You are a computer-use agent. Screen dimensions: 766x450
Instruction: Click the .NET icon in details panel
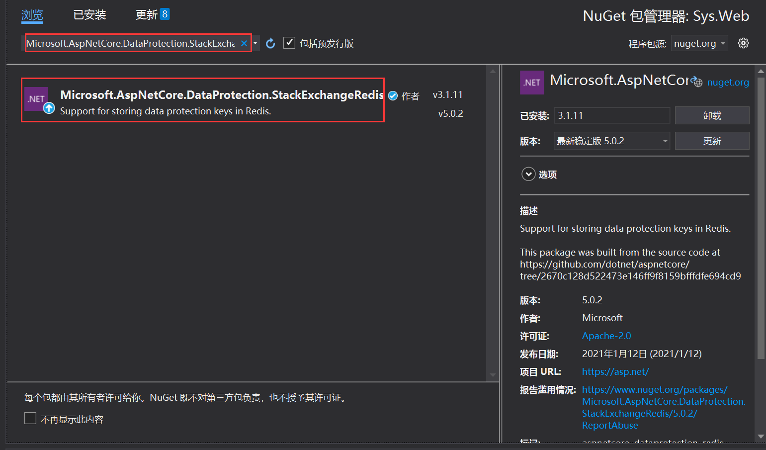coord(532,83)
